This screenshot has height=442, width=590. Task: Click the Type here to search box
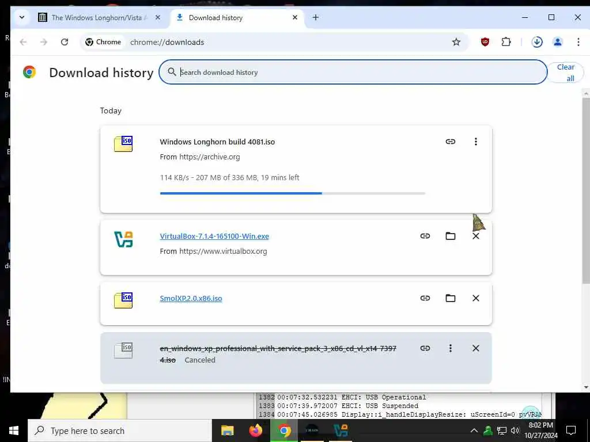[120, 430]
